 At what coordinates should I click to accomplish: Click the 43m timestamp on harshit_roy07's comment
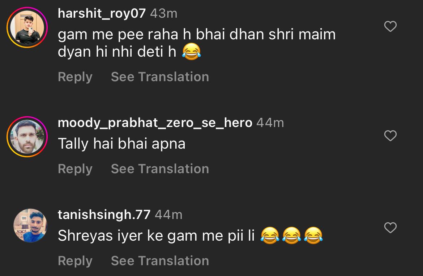(163, 13)
